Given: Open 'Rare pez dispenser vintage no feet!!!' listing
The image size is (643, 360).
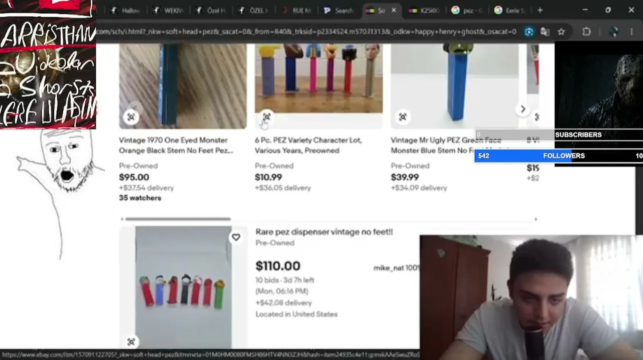Looking at the screenshot, I should click(x=324, y=232).
